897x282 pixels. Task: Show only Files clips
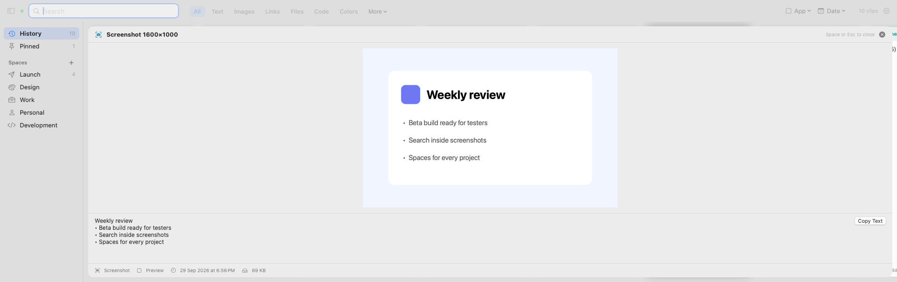pos(297,11)
